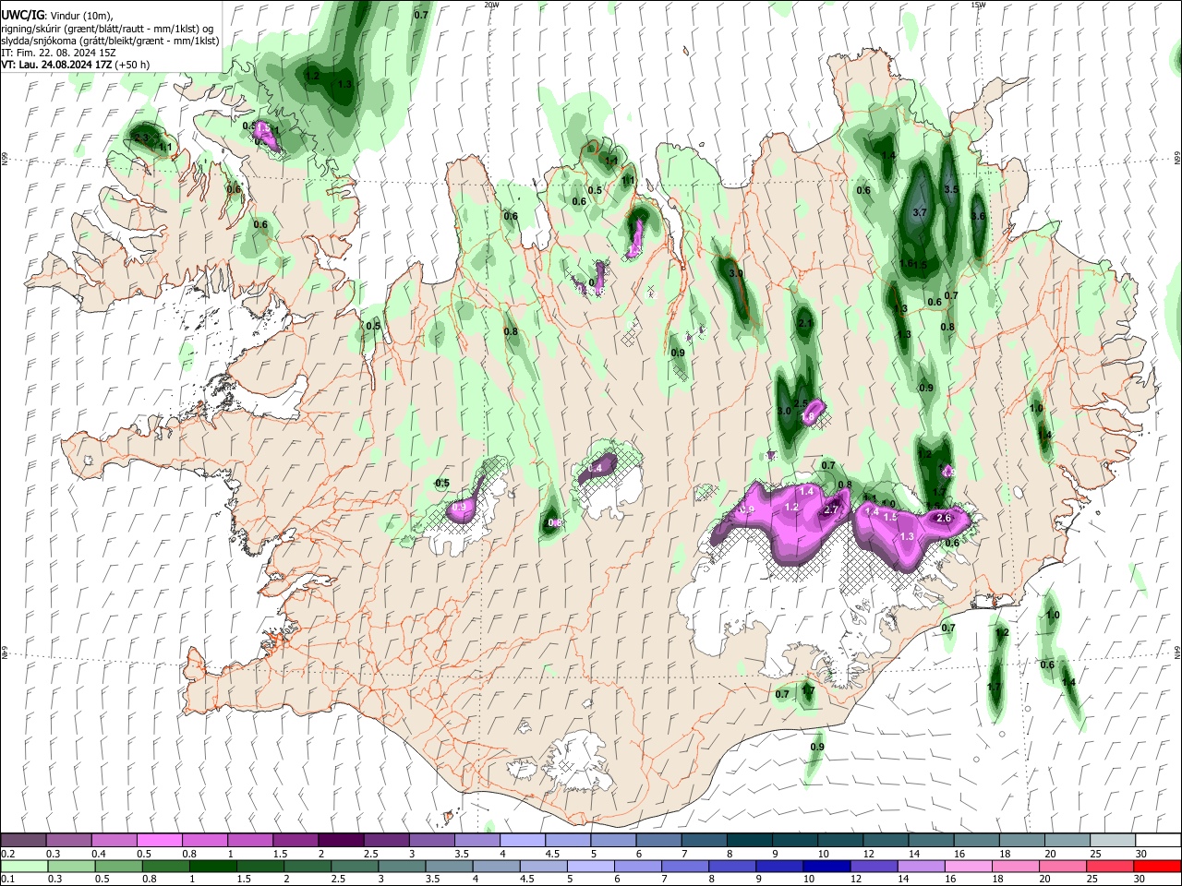Click the "rigning/skúrir" legend description line
Viewport: 1182px width, 886px height.
tap(107, 28)
